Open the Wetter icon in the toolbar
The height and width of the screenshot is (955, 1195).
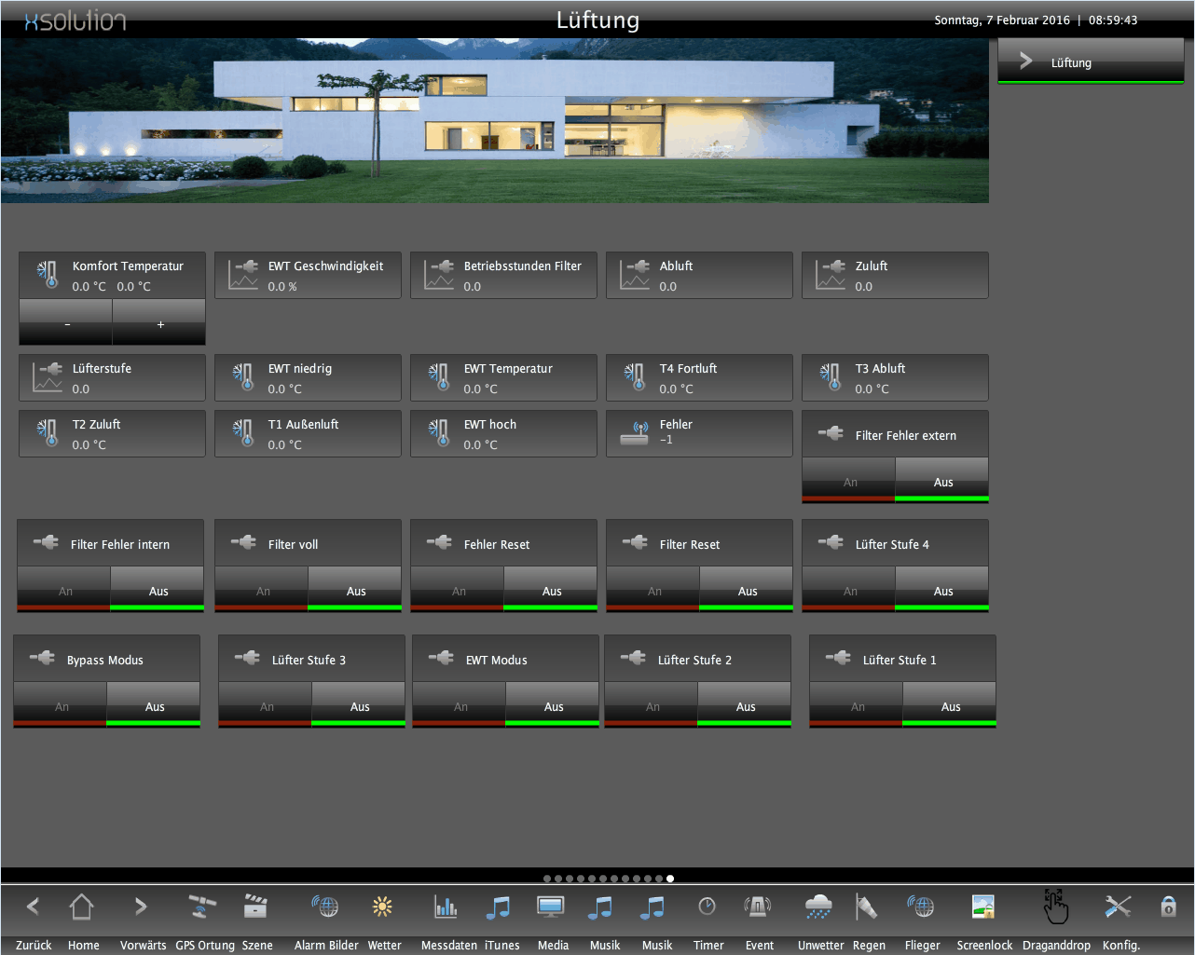tap(384, 907)
